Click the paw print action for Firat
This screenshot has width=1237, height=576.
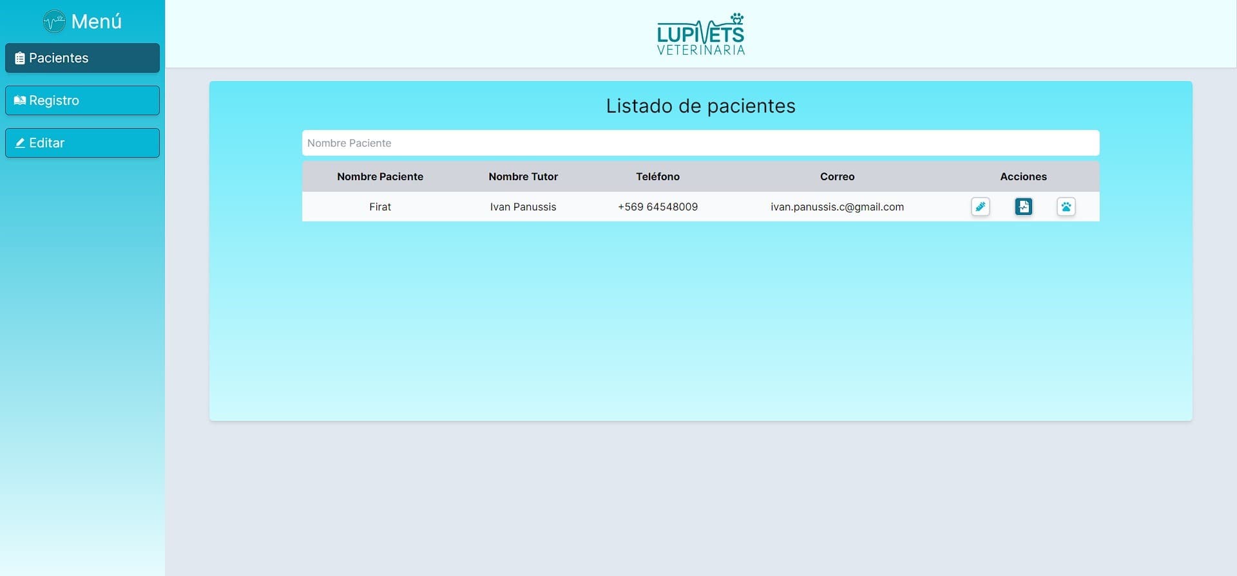point(1066,207)
